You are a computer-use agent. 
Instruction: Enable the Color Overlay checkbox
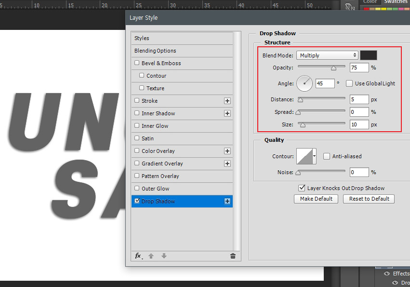pos(137,150)
